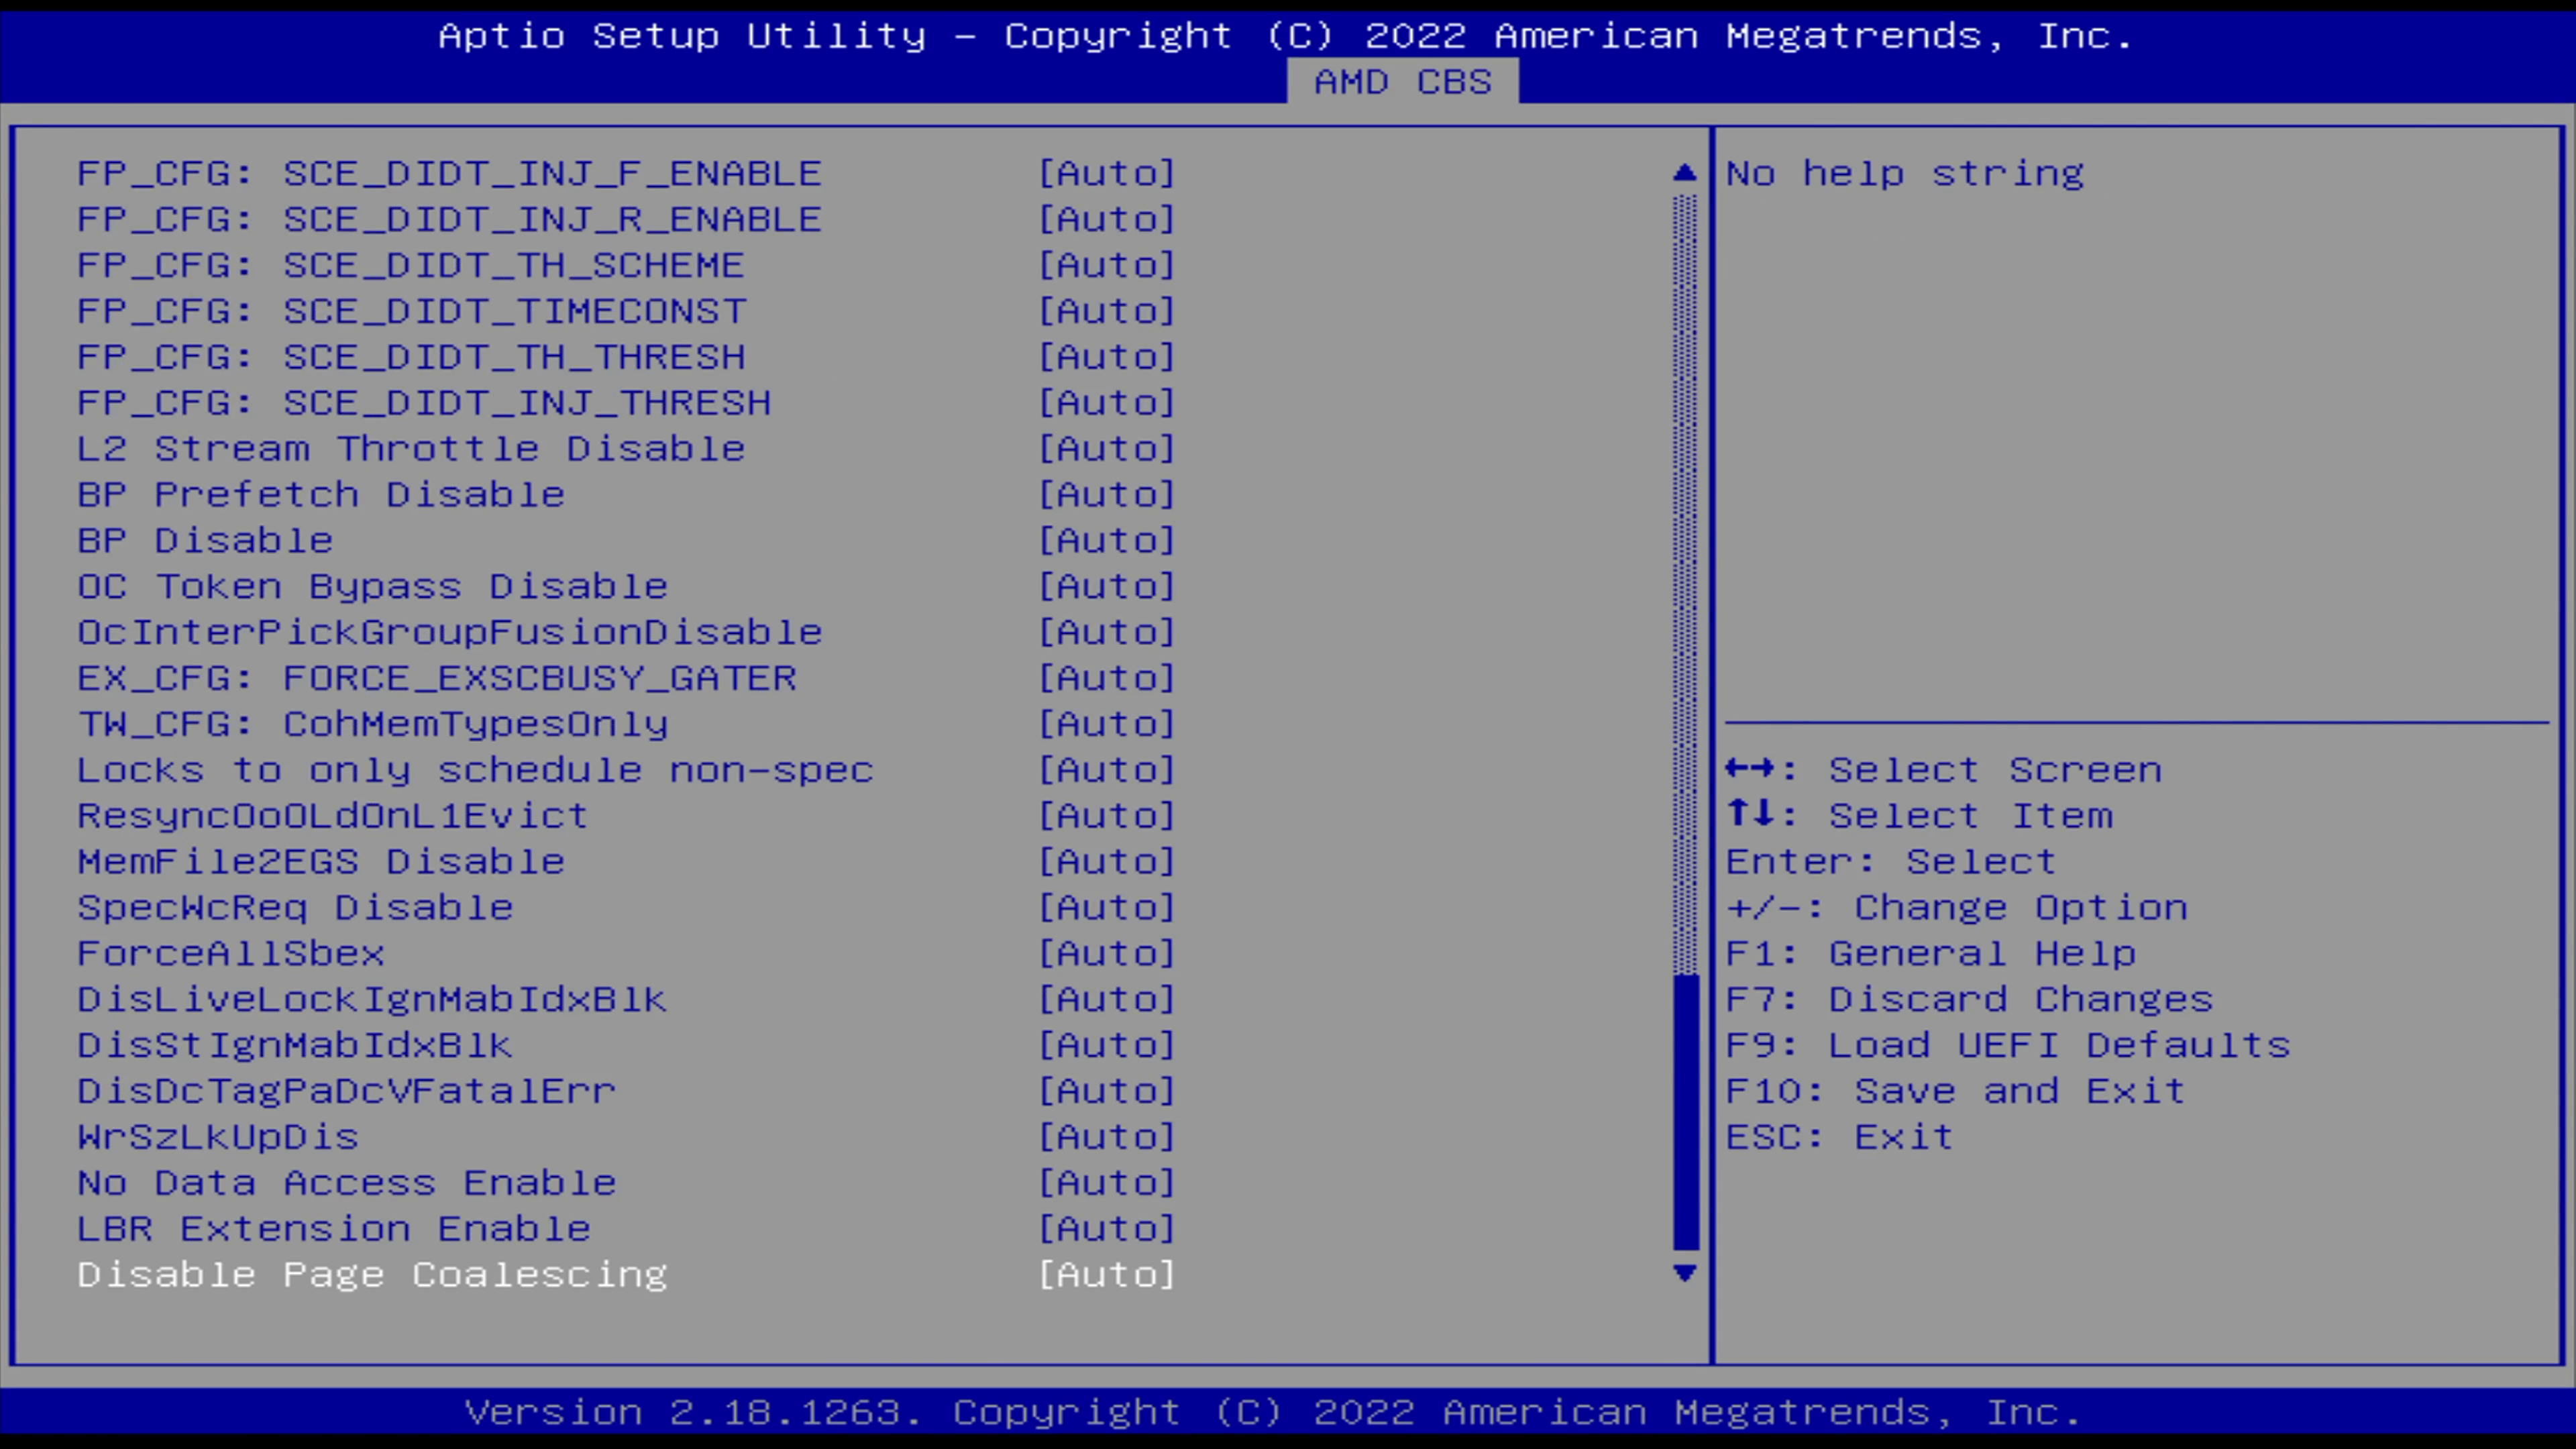Viewport: 2576px width, 1449px height.
Task: Select the AMD CBS tab
Action: pos(1402,81)
